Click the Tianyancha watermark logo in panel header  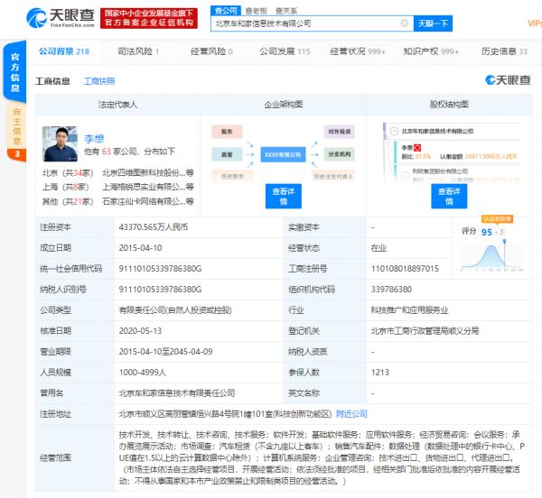[x=508, y=81]
